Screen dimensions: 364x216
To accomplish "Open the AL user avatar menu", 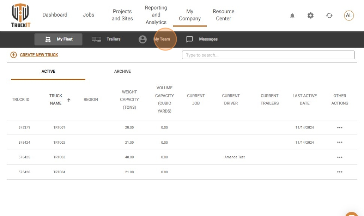I will coord(349,16).
